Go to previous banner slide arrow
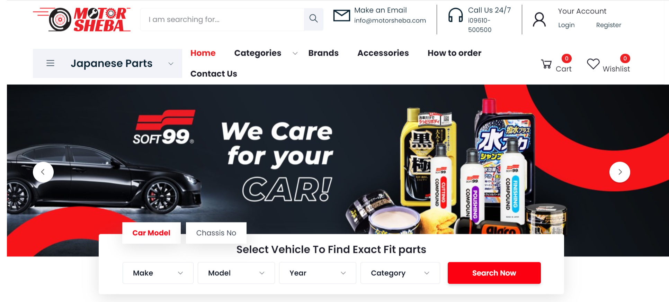The height and width of the screenshot is (302, 669). 43,172
